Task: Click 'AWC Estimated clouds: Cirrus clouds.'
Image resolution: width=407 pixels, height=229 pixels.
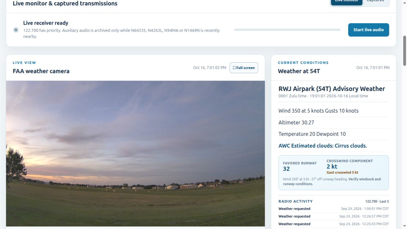Action: (x=323, y=146)
